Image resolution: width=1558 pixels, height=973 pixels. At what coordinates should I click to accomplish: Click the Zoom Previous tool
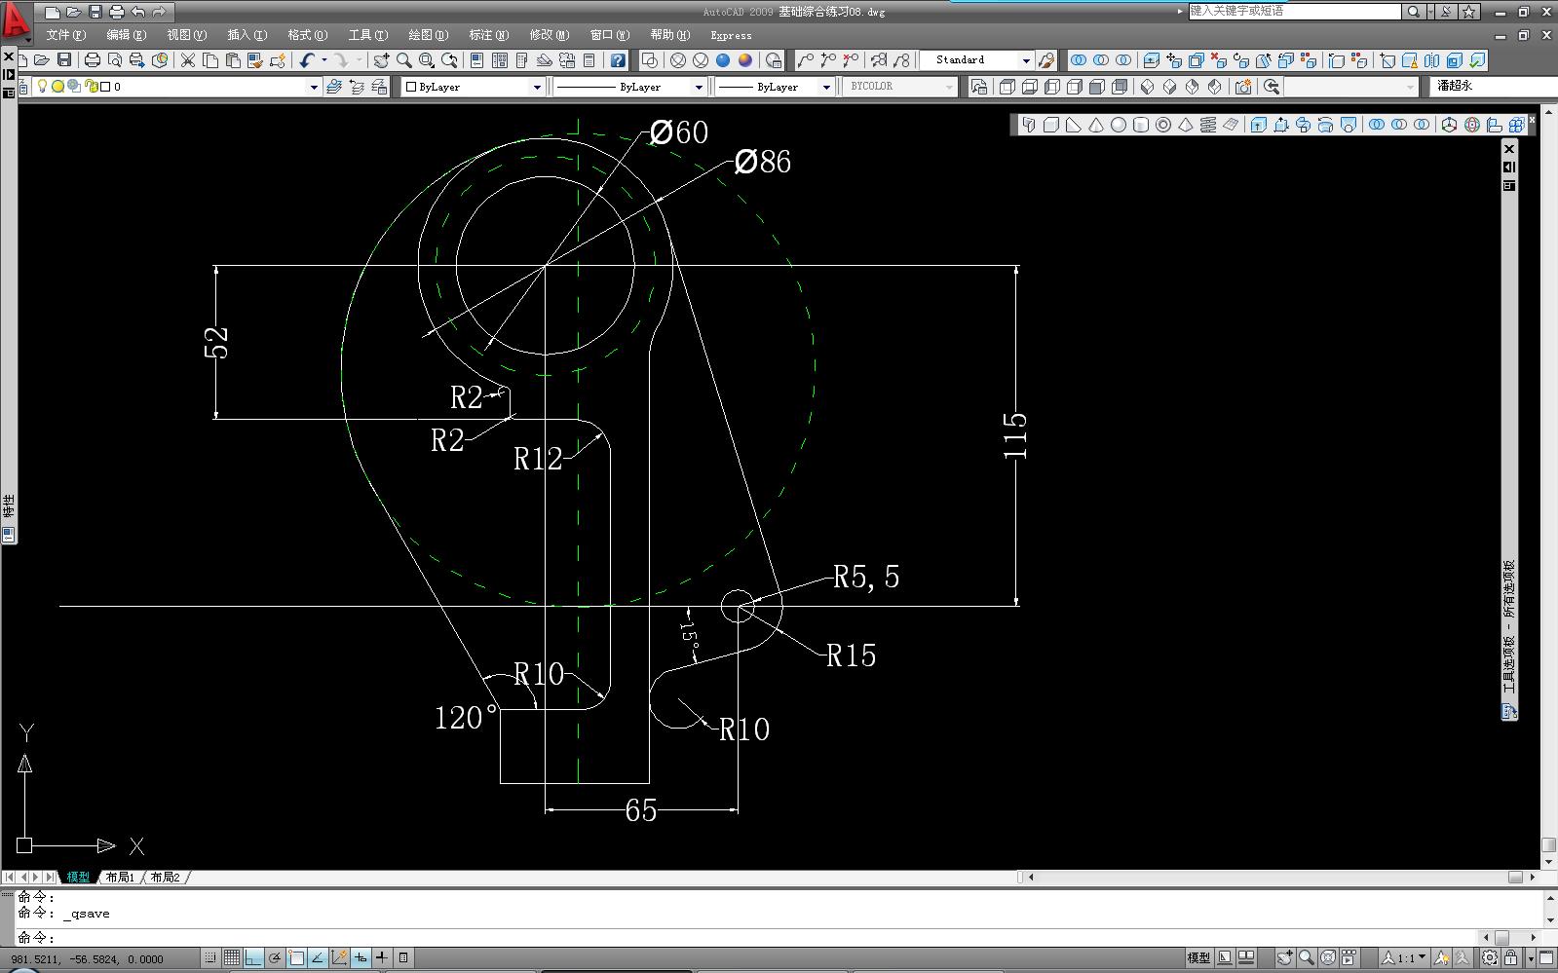(449, 60)
